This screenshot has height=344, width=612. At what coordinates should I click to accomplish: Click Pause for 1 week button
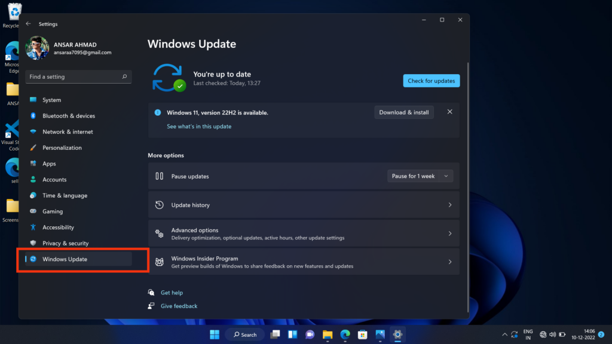[413, 176]
